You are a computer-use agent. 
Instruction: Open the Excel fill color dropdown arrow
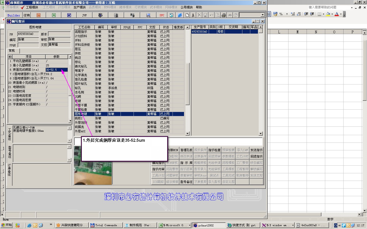pos(332,14)
